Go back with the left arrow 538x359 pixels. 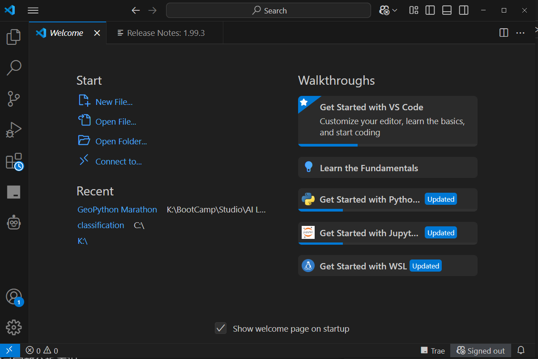pyautogui.click(x=136, y=10)
